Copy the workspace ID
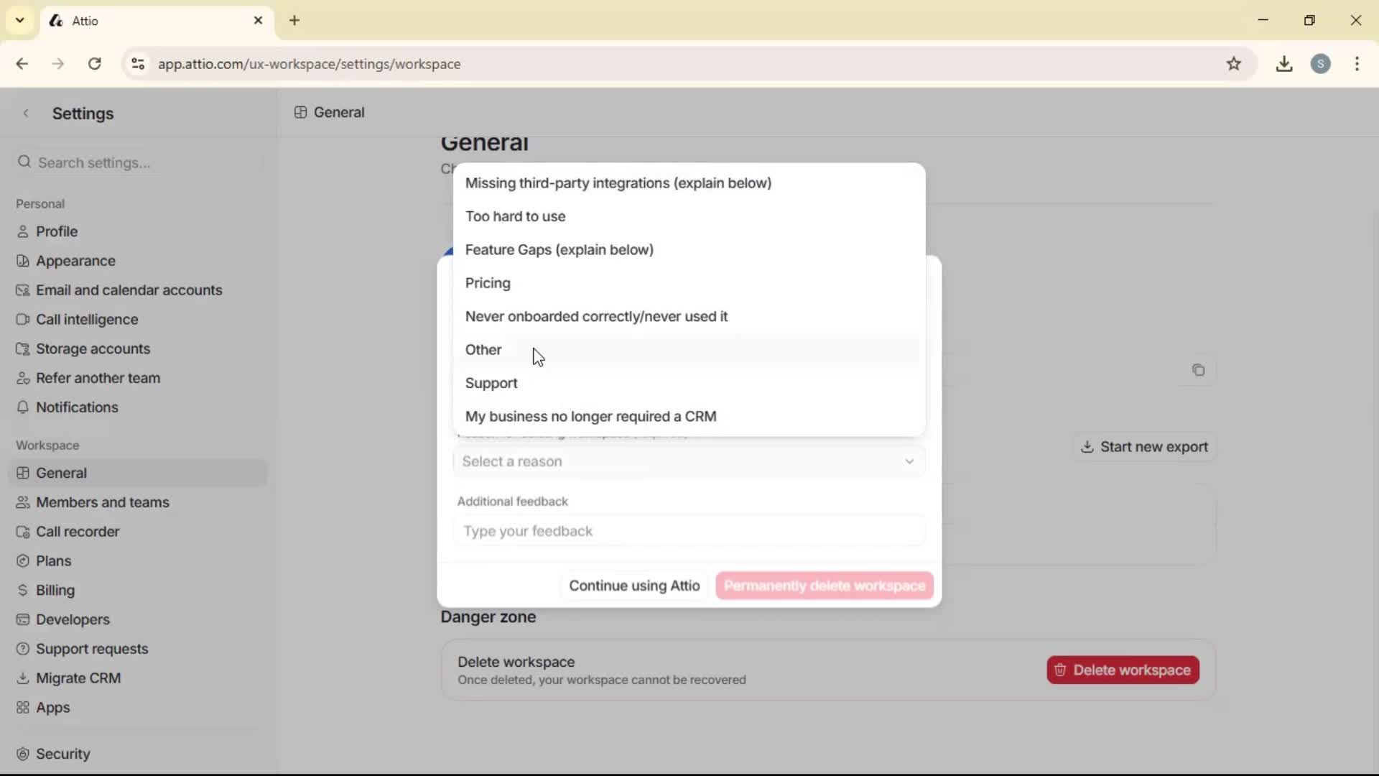The image size is (1379, 776). click(1199, 370)
